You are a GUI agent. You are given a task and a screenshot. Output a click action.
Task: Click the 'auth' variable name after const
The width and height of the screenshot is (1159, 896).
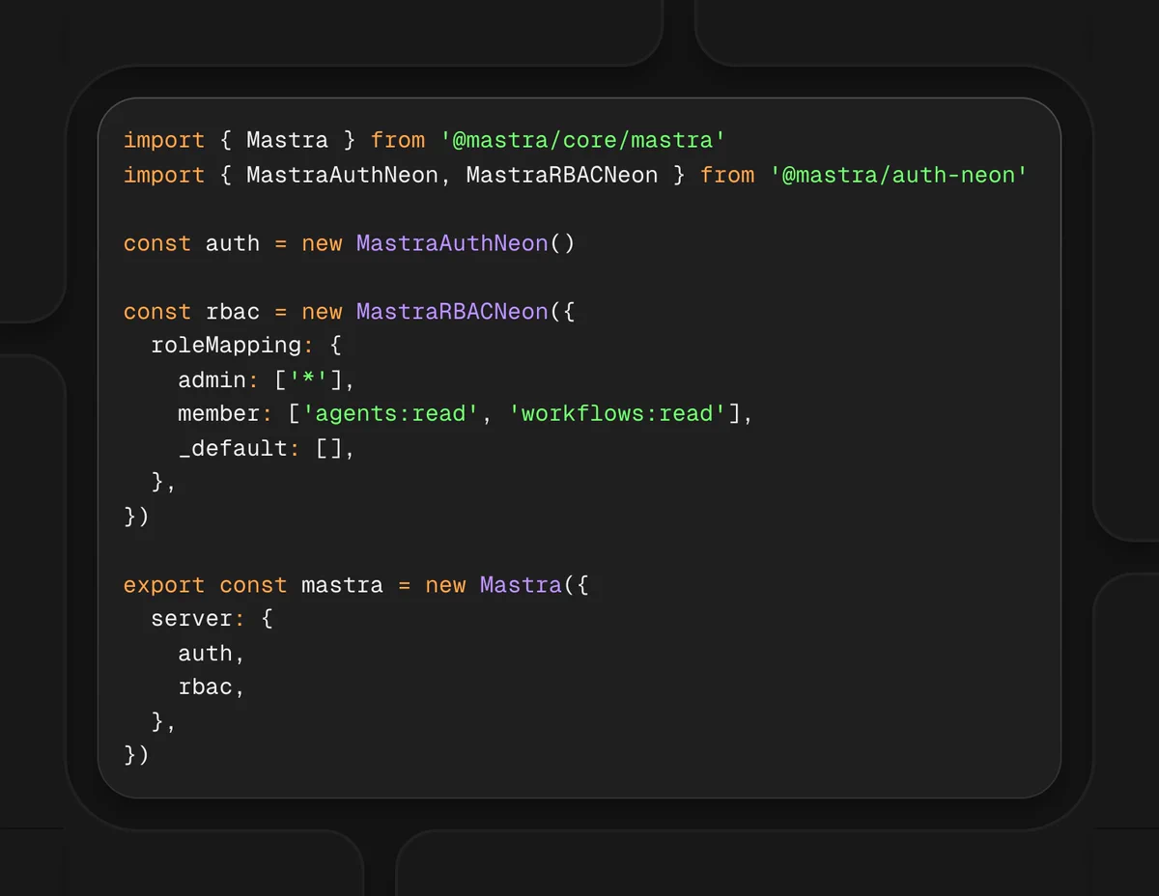pyautogui.click(x=233, y=243)
